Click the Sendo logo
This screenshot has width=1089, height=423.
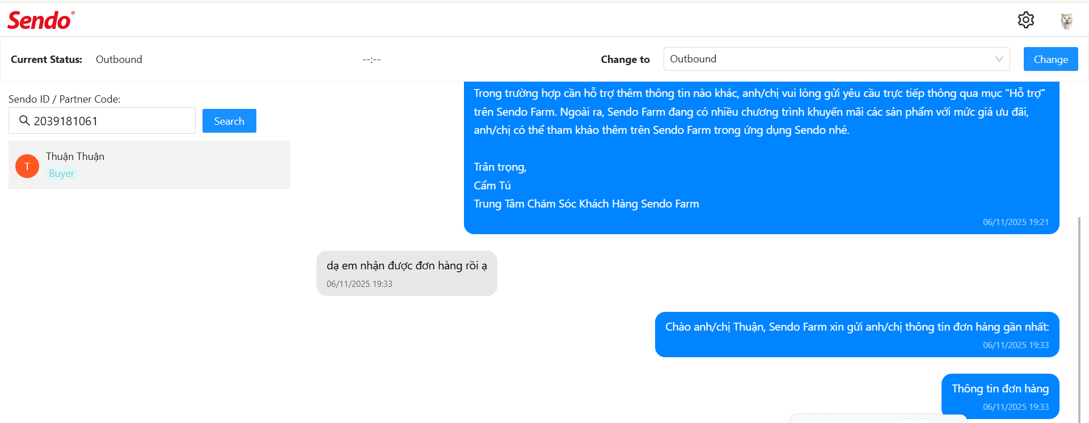[x=41, y=20]
